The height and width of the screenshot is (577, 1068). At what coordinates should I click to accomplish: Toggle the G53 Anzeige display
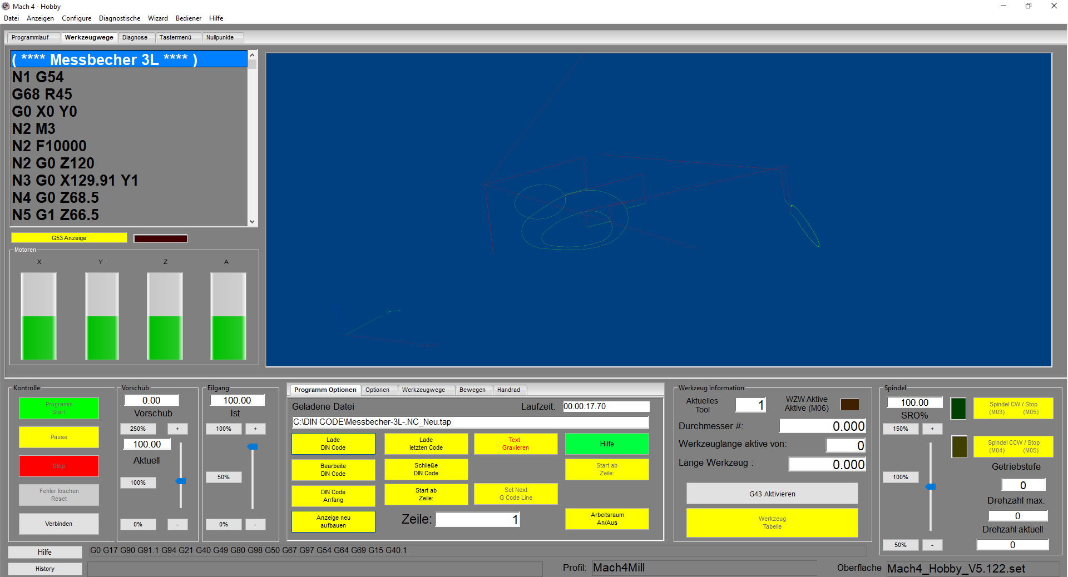69,238
